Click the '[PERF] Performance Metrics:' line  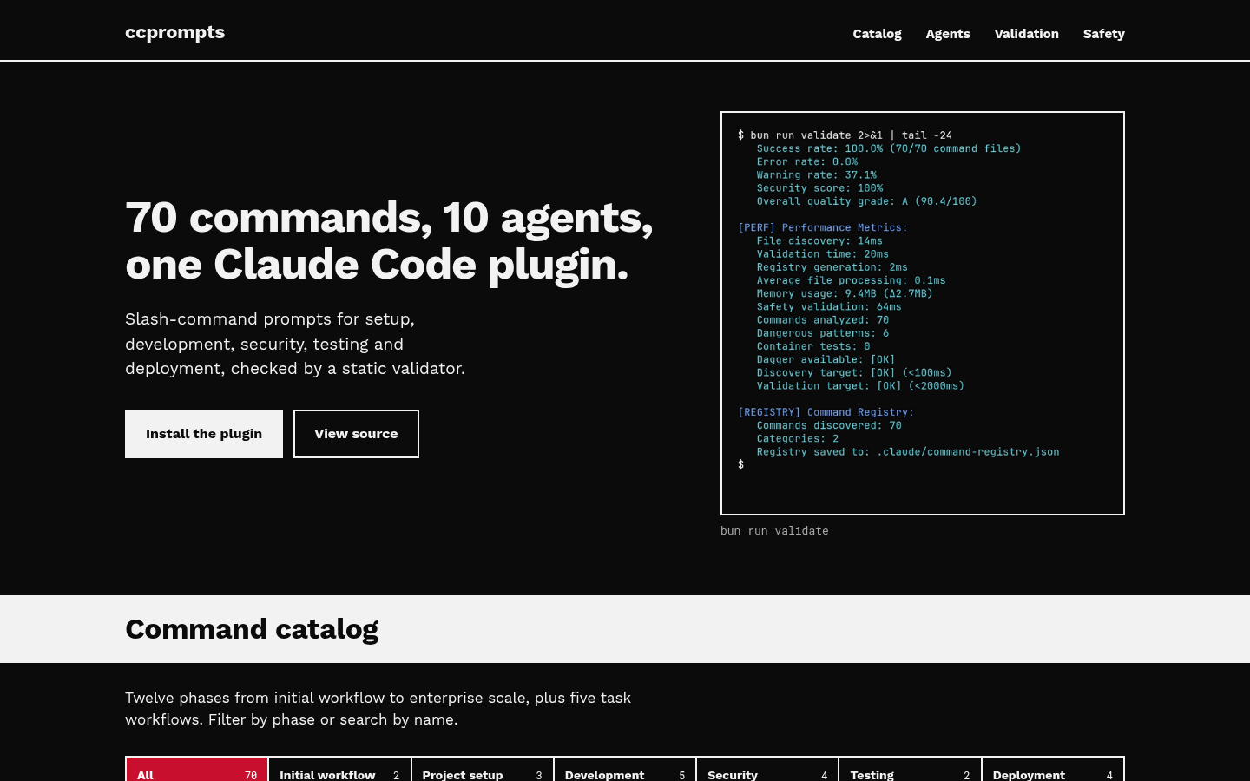[x=823, y=227]
